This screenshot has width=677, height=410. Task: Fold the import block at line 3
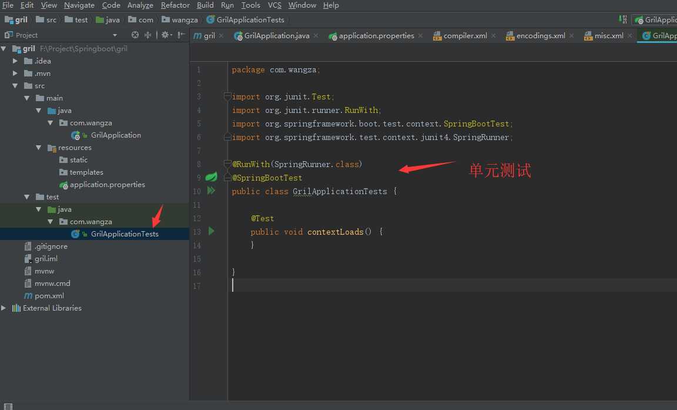[227, 96]
